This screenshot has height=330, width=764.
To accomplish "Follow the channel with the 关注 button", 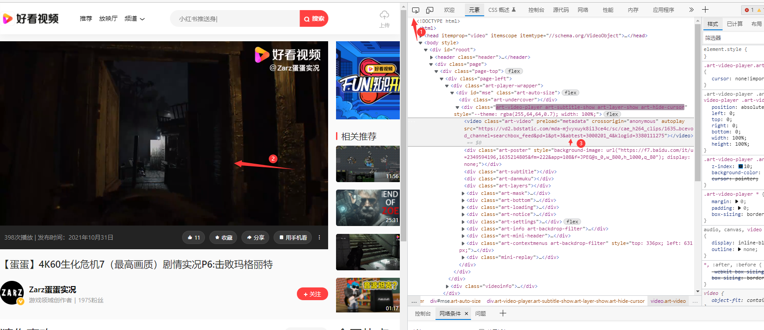I will [x=312, y=294].
